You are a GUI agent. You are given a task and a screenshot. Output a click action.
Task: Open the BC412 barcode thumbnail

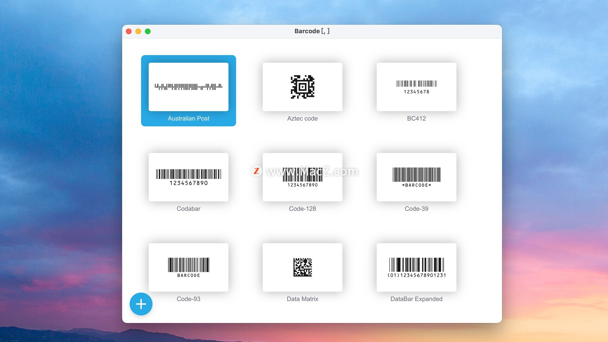click(x=416, y=87)
